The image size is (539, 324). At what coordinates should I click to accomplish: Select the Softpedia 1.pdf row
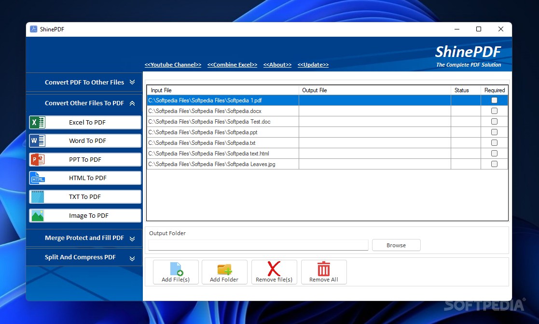(327, 100)
